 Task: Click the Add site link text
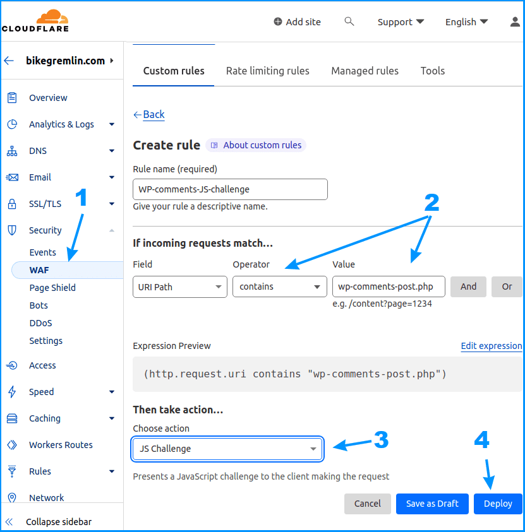(x=303, y=22)
